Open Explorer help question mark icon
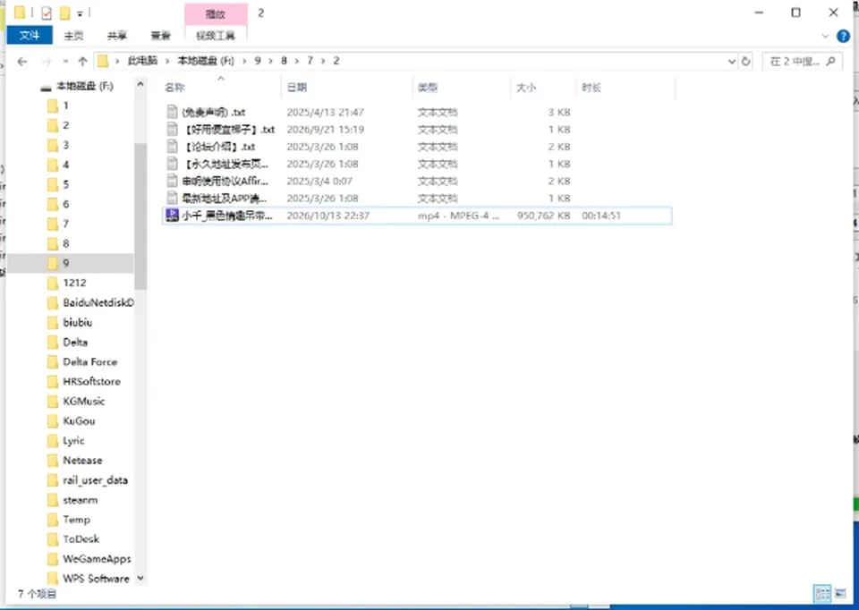Screen dimensions: 859x610 coord(843,36)
